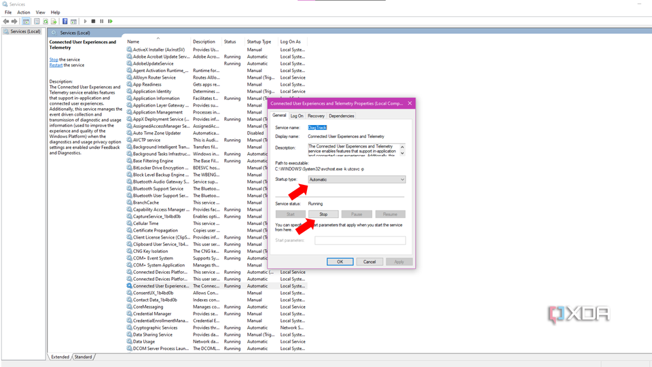
Task: Toggle Show/Hide Action Pane toolbar icon
Action: pyautogui.click(x=73, y=21)
